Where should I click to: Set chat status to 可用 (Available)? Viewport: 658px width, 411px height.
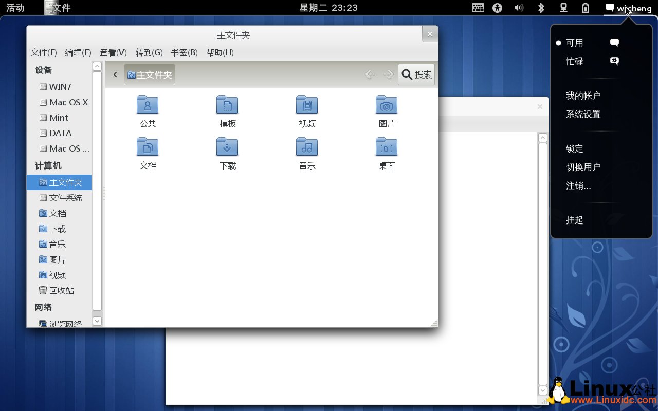574,43
